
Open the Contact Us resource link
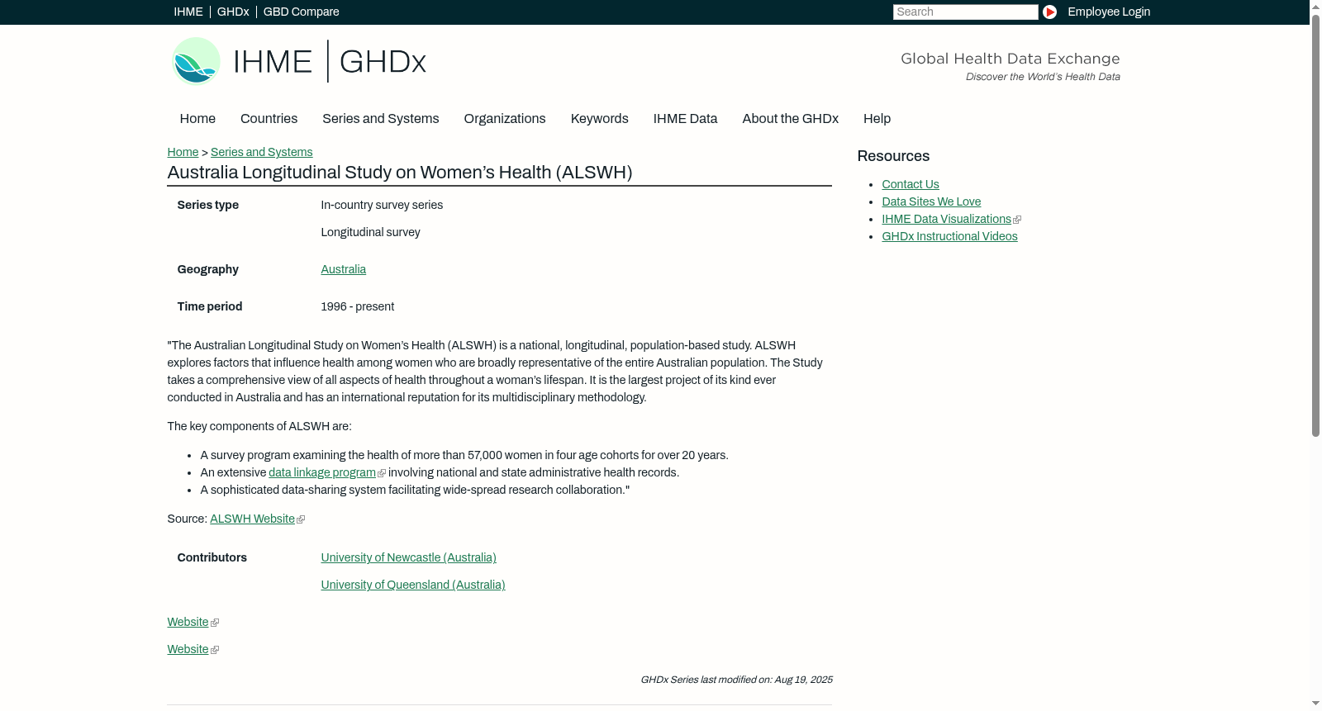click(911, 184)
